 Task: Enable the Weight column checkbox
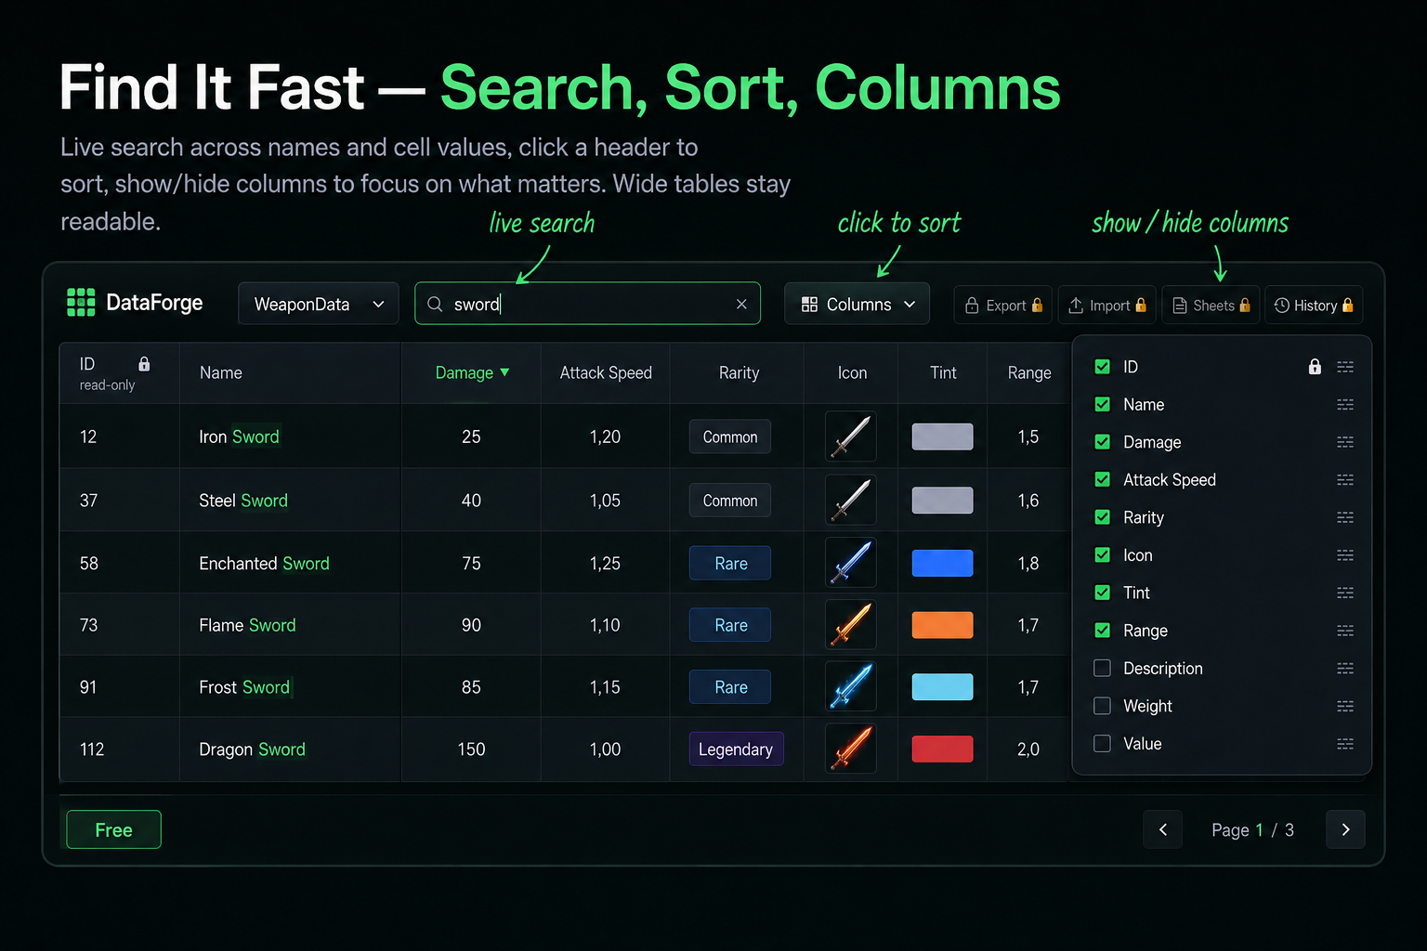[1103, 706]
